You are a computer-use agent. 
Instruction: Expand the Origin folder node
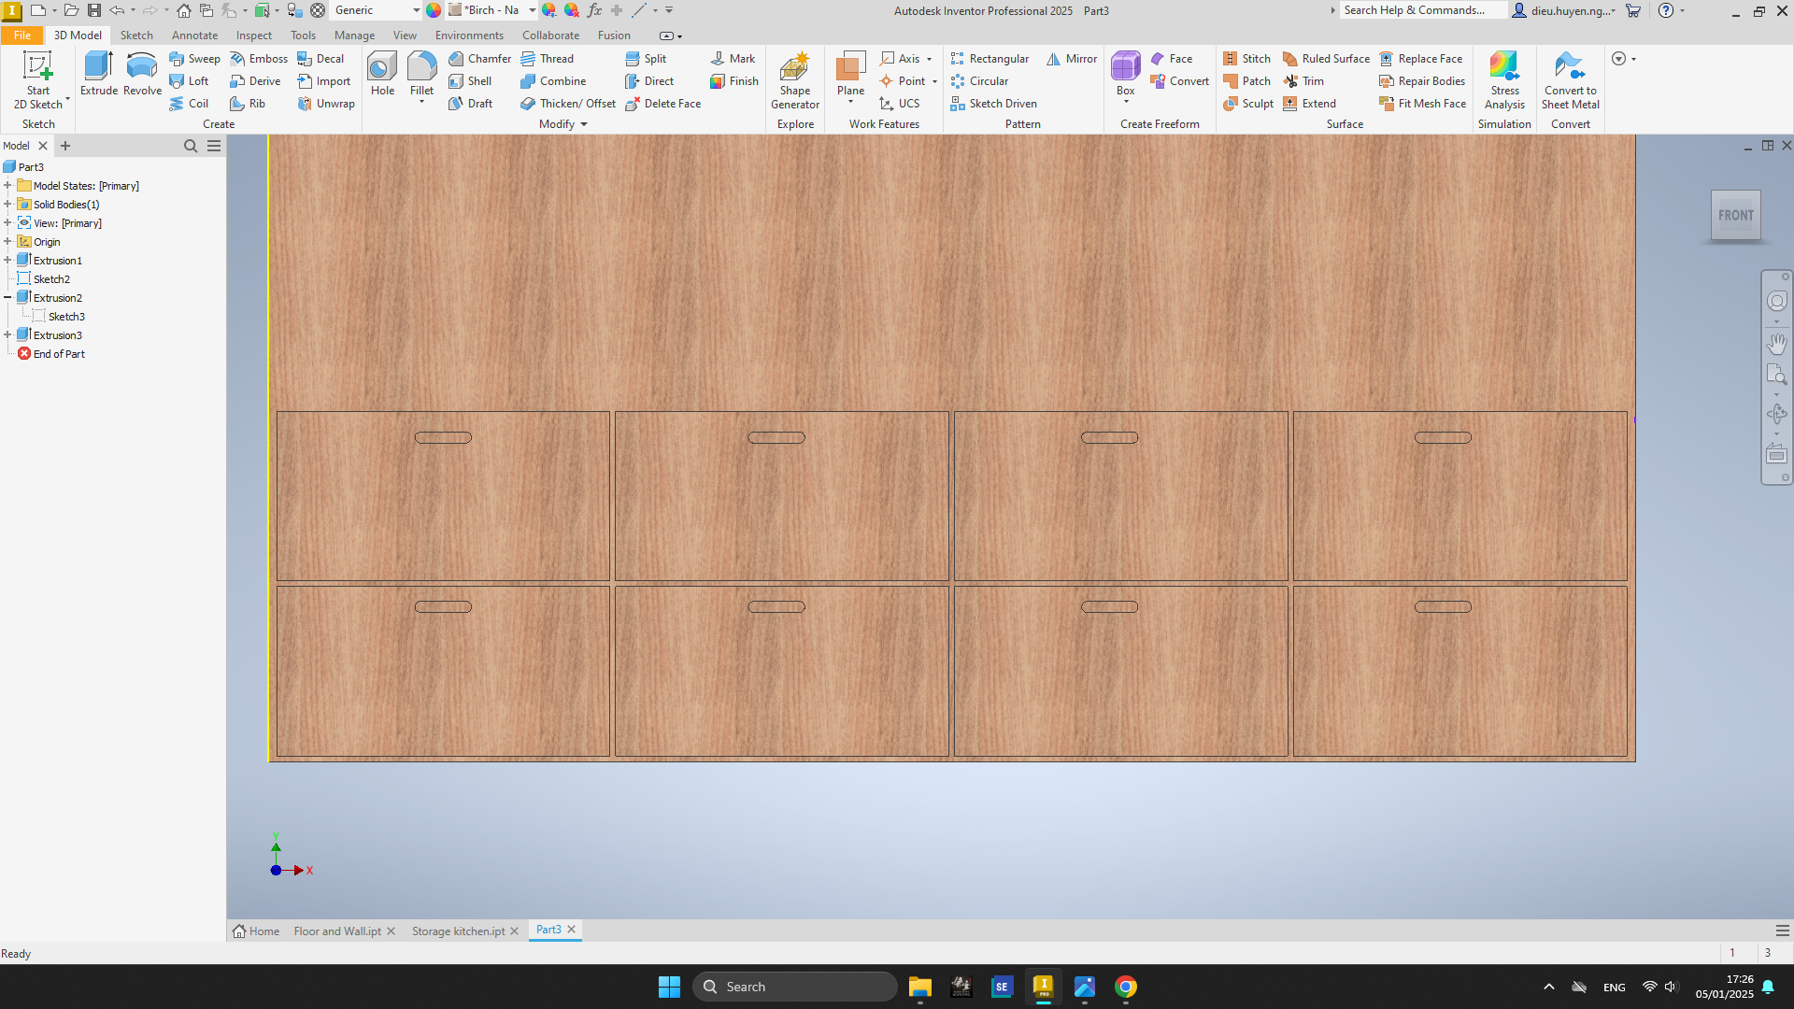pyautogui.click(x=7, y=242)
